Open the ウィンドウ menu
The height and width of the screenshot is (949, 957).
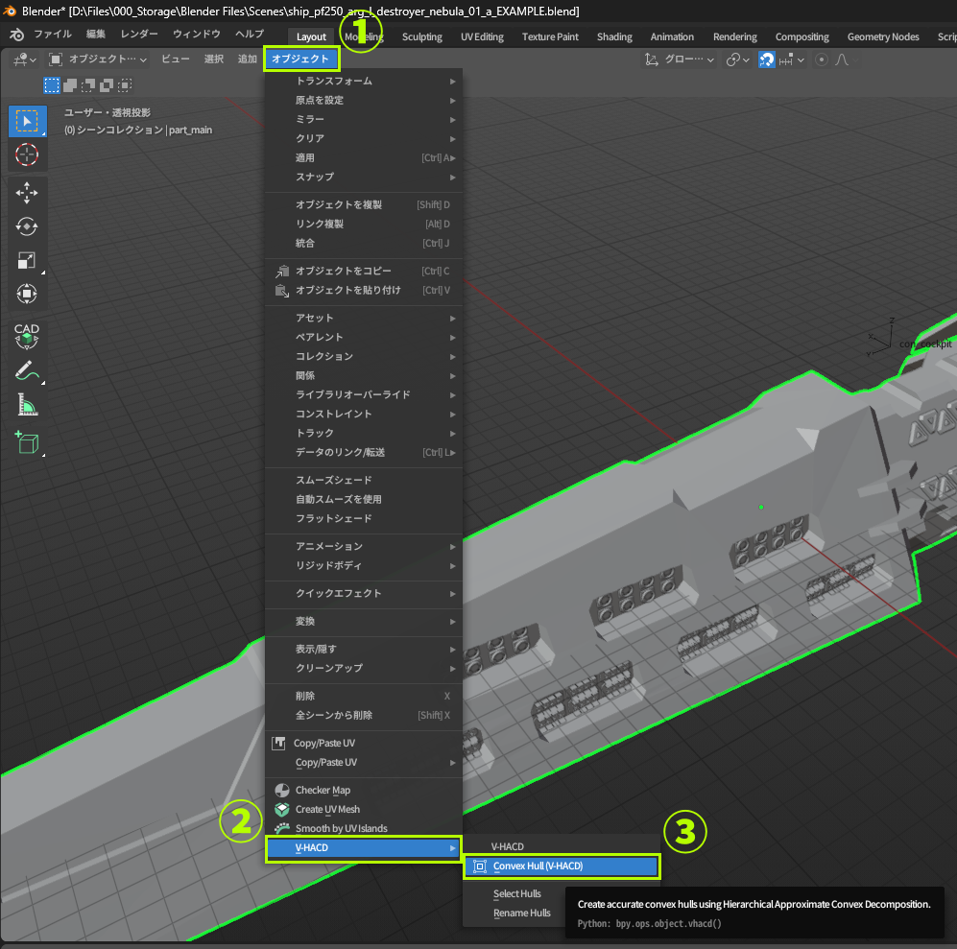pyautogui.click(x=197, y=35)
